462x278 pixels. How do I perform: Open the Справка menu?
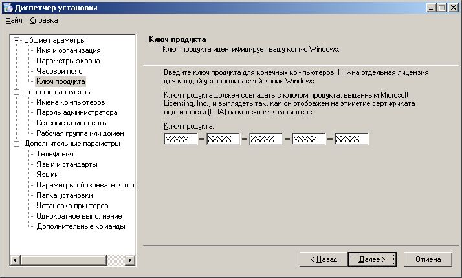(x=44, y=20)
